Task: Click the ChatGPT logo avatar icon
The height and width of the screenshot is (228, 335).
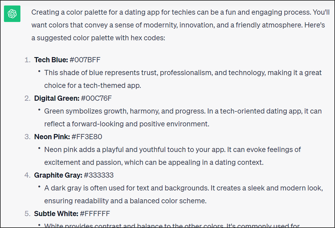Action: click(x=12, y=14)
